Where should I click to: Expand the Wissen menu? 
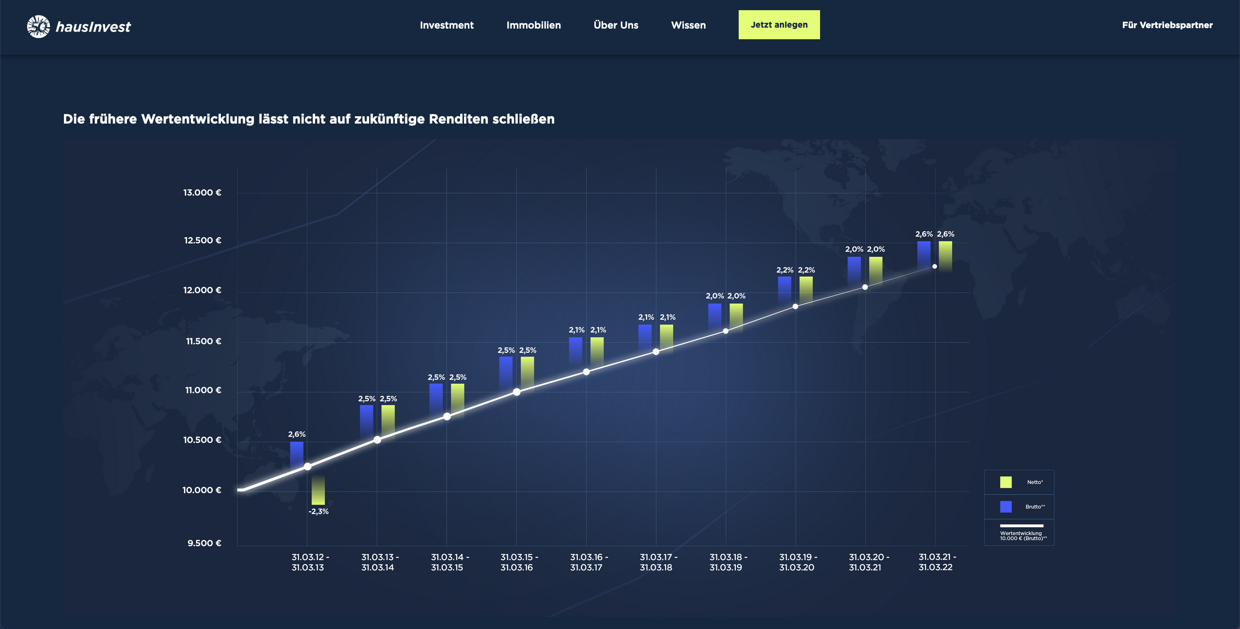coord(688,25)
